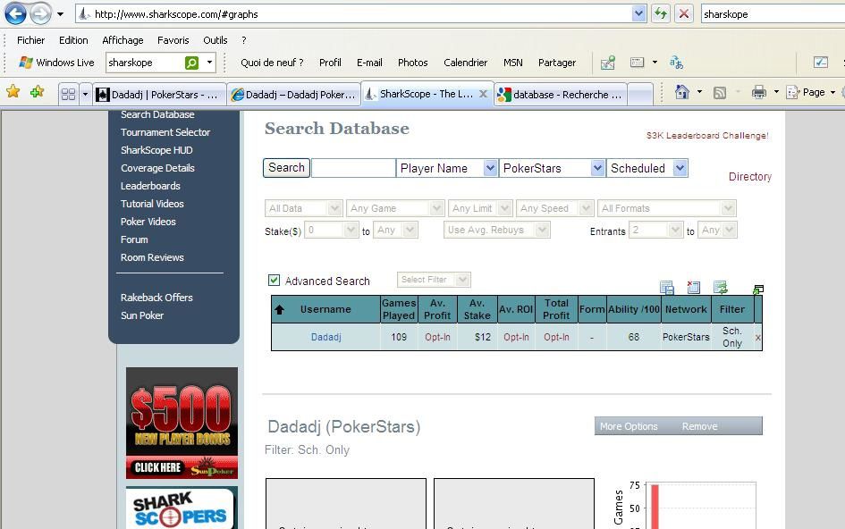Click the browser Back arrow button
The height and width of the screenshot is (529, 845).
point(15,13)
